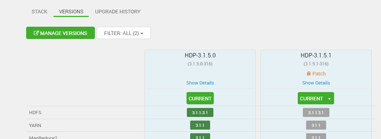Click the Manage Versions button

point(60,33)
